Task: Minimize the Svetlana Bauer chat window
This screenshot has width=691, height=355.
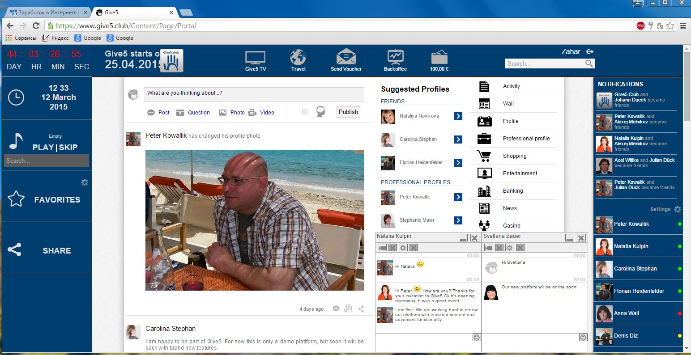Action: [x=570, y=237]
